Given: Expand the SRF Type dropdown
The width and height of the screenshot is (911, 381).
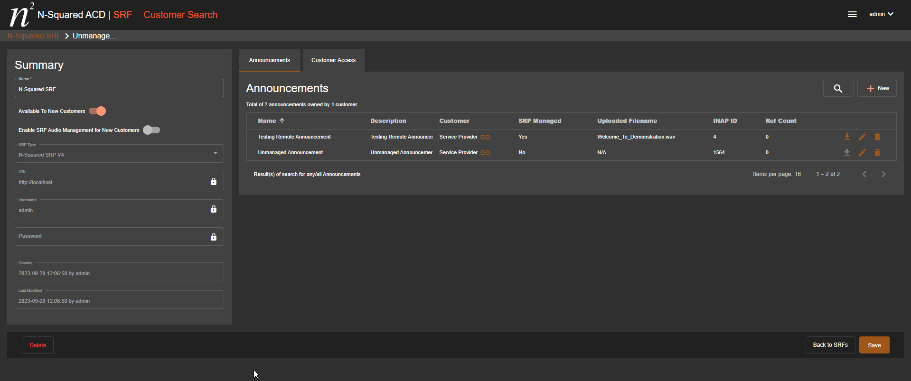Looking at the screenshot, I should pyautogui.click(x=215, y=153).
